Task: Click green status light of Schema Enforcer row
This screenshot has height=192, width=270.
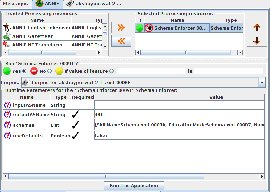Action: (x=140, y=28)
